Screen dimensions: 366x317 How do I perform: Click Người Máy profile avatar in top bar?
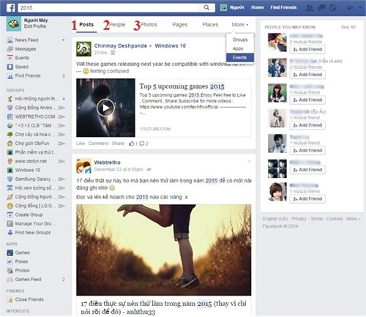pyautogui.click(x=223, y=7)
